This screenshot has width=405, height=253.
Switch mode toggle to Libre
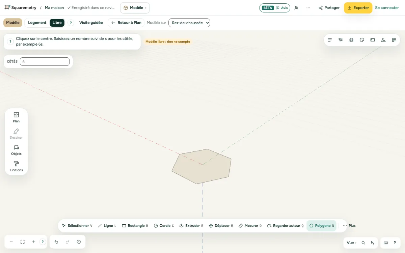point(57,23)
